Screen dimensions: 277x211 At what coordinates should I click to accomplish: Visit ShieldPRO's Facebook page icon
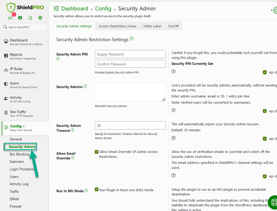(20, 18)
